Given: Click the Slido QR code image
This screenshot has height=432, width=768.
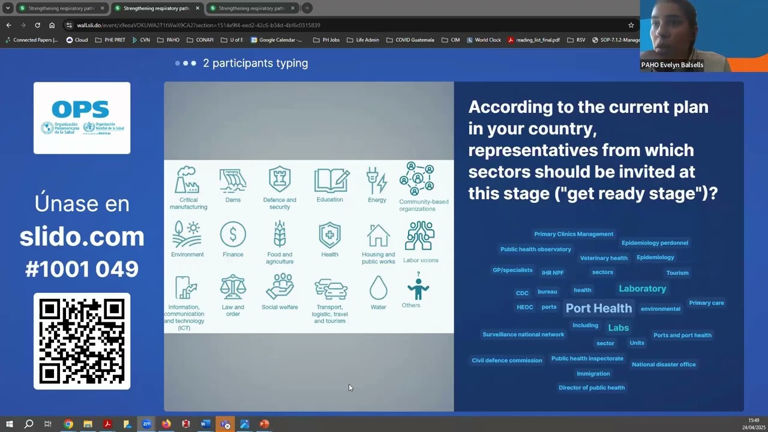Looking at the screenshot, I should pyautogui.click(x=82, y=341).
